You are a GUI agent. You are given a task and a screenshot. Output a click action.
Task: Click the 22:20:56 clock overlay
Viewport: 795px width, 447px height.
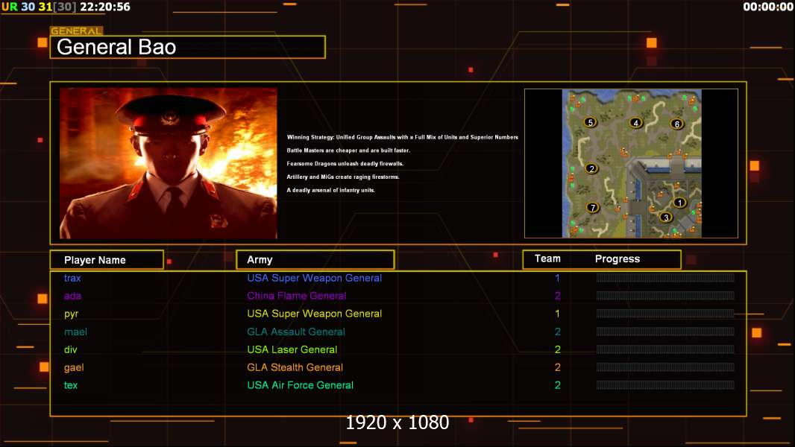pyautogui.click(x=105, y=7)
